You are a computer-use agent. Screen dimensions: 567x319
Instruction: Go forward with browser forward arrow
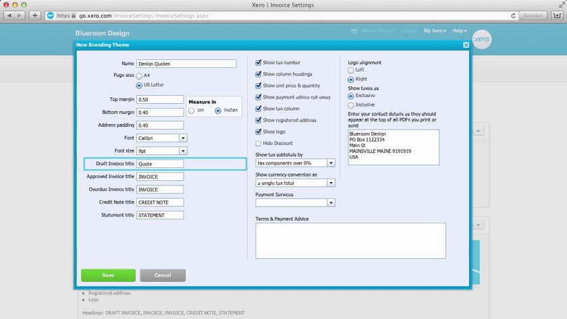pyautogui.click(x=20, y=16)
